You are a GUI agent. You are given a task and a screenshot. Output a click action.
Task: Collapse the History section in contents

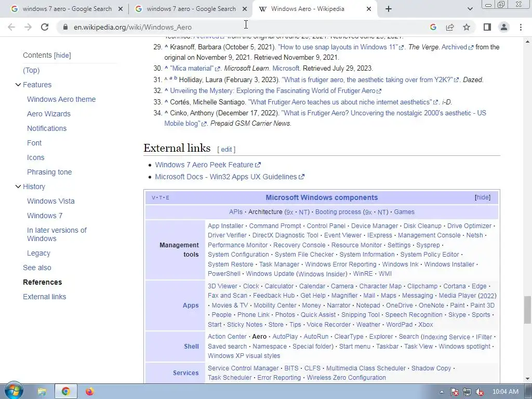tap(18, 187)
